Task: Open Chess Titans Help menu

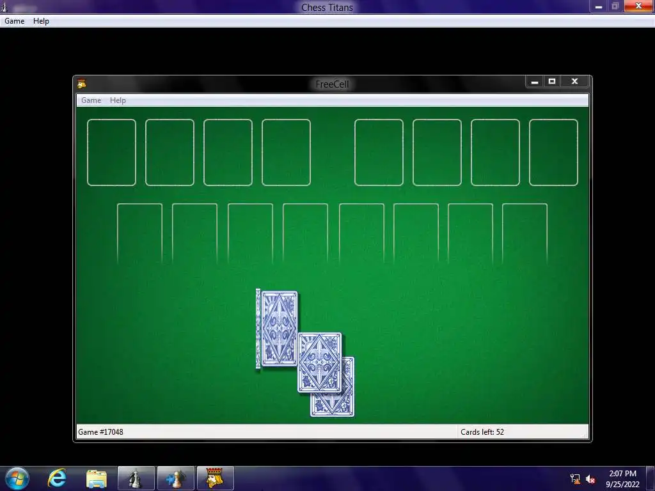Action: (41, 21)
